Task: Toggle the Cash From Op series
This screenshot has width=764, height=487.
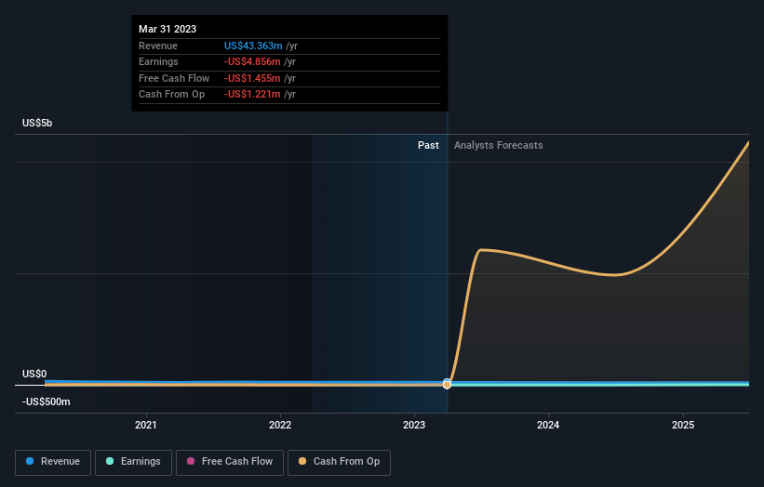Action: pyautogui.click(x=339, y=462)
